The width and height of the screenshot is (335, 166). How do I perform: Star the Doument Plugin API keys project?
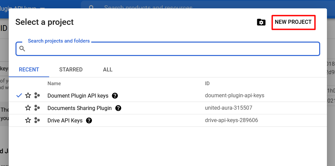coord(28,95)
